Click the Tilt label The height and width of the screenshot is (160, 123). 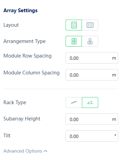click(7, 136)
